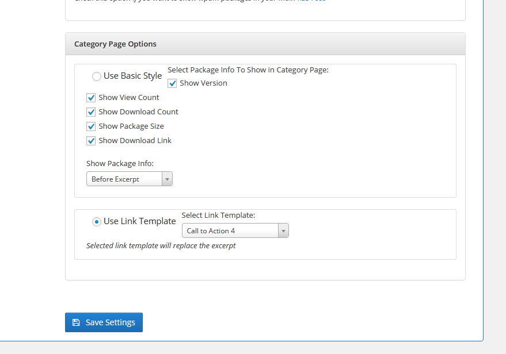Click the floppy disk icon on Save Settings
506x354 pixels.
[76, 322]
